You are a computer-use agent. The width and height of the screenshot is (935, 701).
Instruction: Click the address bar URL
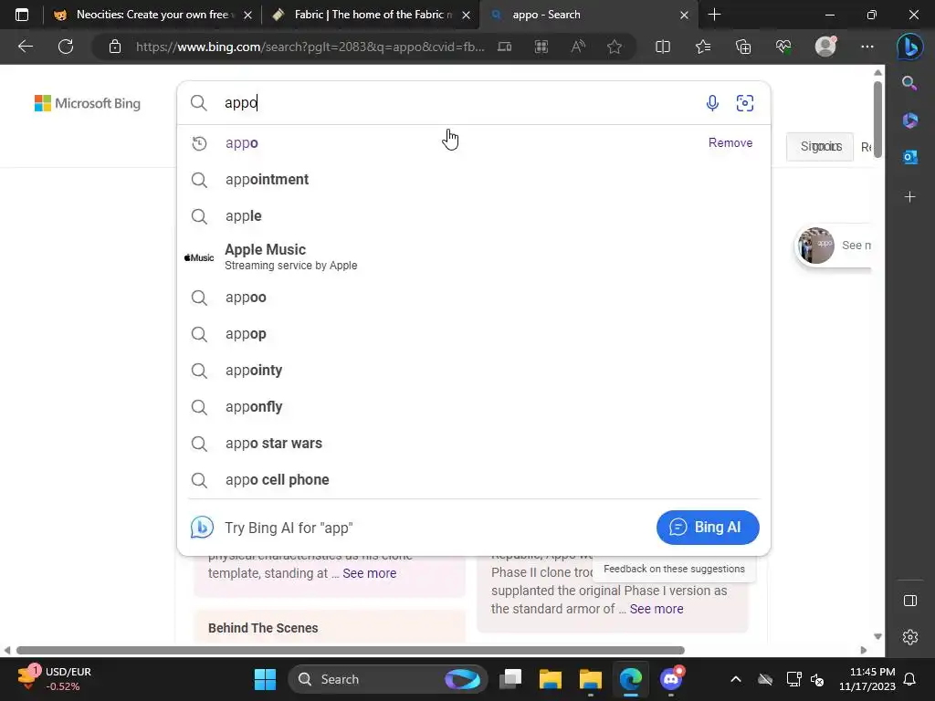(310, 47)
